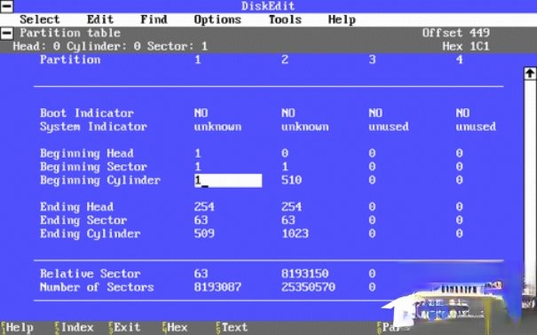Click Number of Sectors value 25350570
537x335 pixels.
point(308,287)
